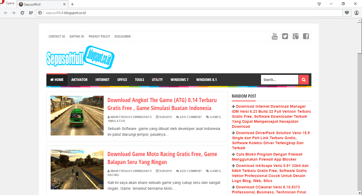The image size is (362, 195).
Task: Open Internet Download Manager IDM random post
Action: [x=271, y=116]
